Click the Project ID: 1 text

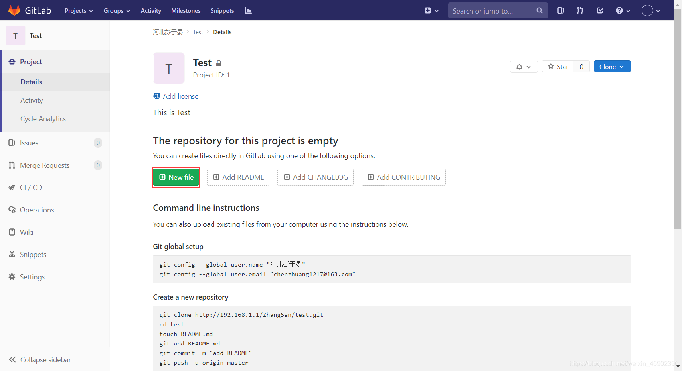pos(212,75)
